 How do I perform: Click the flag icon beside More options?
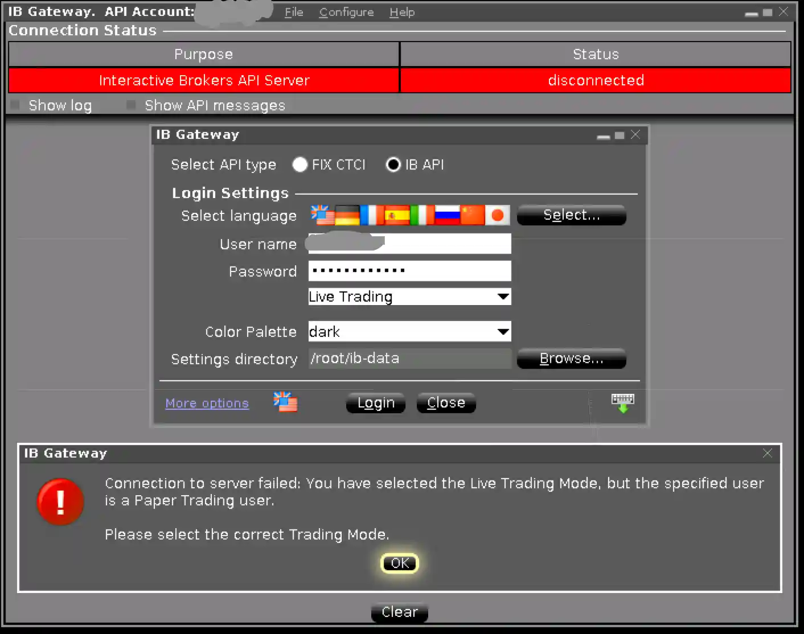285,402
